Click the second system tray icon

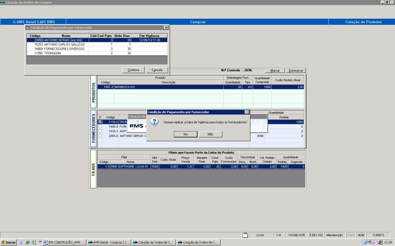click(370, 242)
